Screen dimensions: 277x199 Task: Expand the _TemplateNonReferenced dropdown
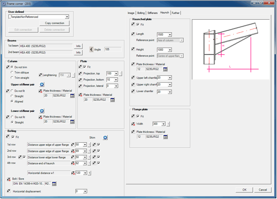[x=67, y=17]
